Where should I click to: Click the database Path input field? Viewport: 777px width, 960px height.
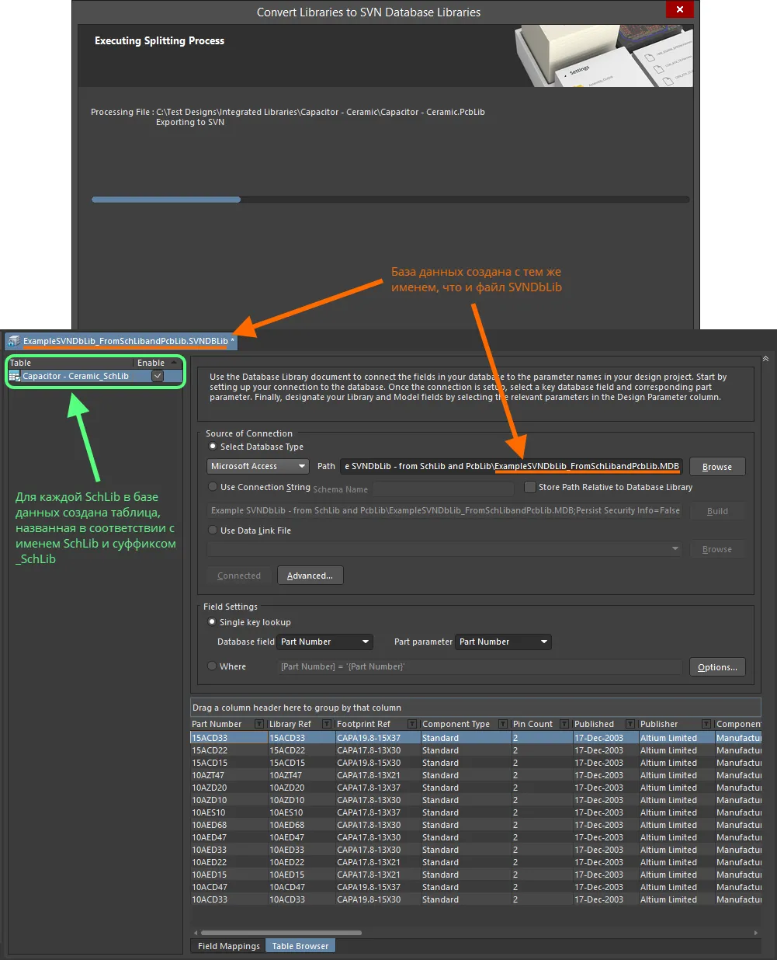coord(512,466)
